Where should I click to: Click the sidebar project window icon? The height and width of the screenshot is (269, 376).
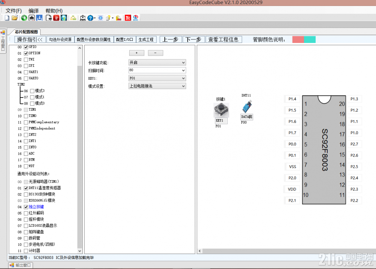[3, 32]
